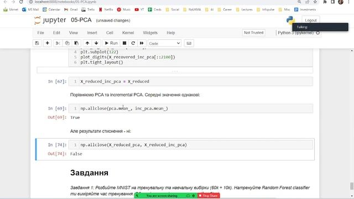Restart kernel and run all cells icon
Image resolution: width=354 pixels, height=199 pixels.
click(x=142, y=43)
